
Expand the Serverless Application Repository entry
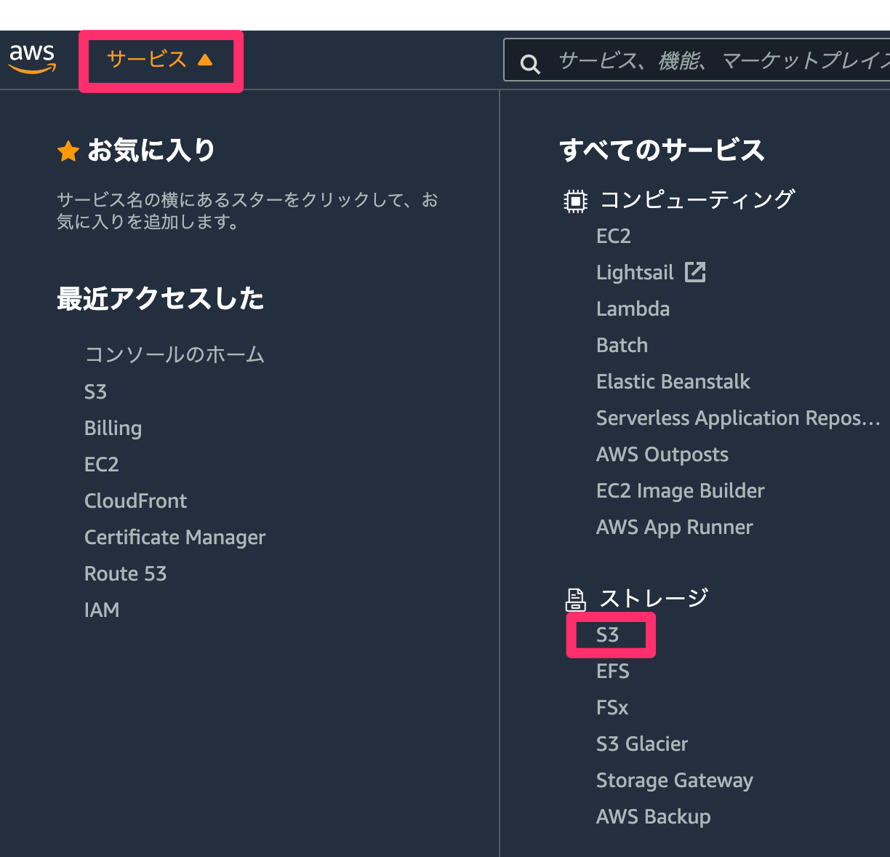pos(737,418)
